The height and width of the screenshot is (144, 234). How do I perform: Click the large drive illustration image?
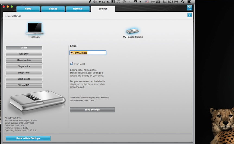37,100
